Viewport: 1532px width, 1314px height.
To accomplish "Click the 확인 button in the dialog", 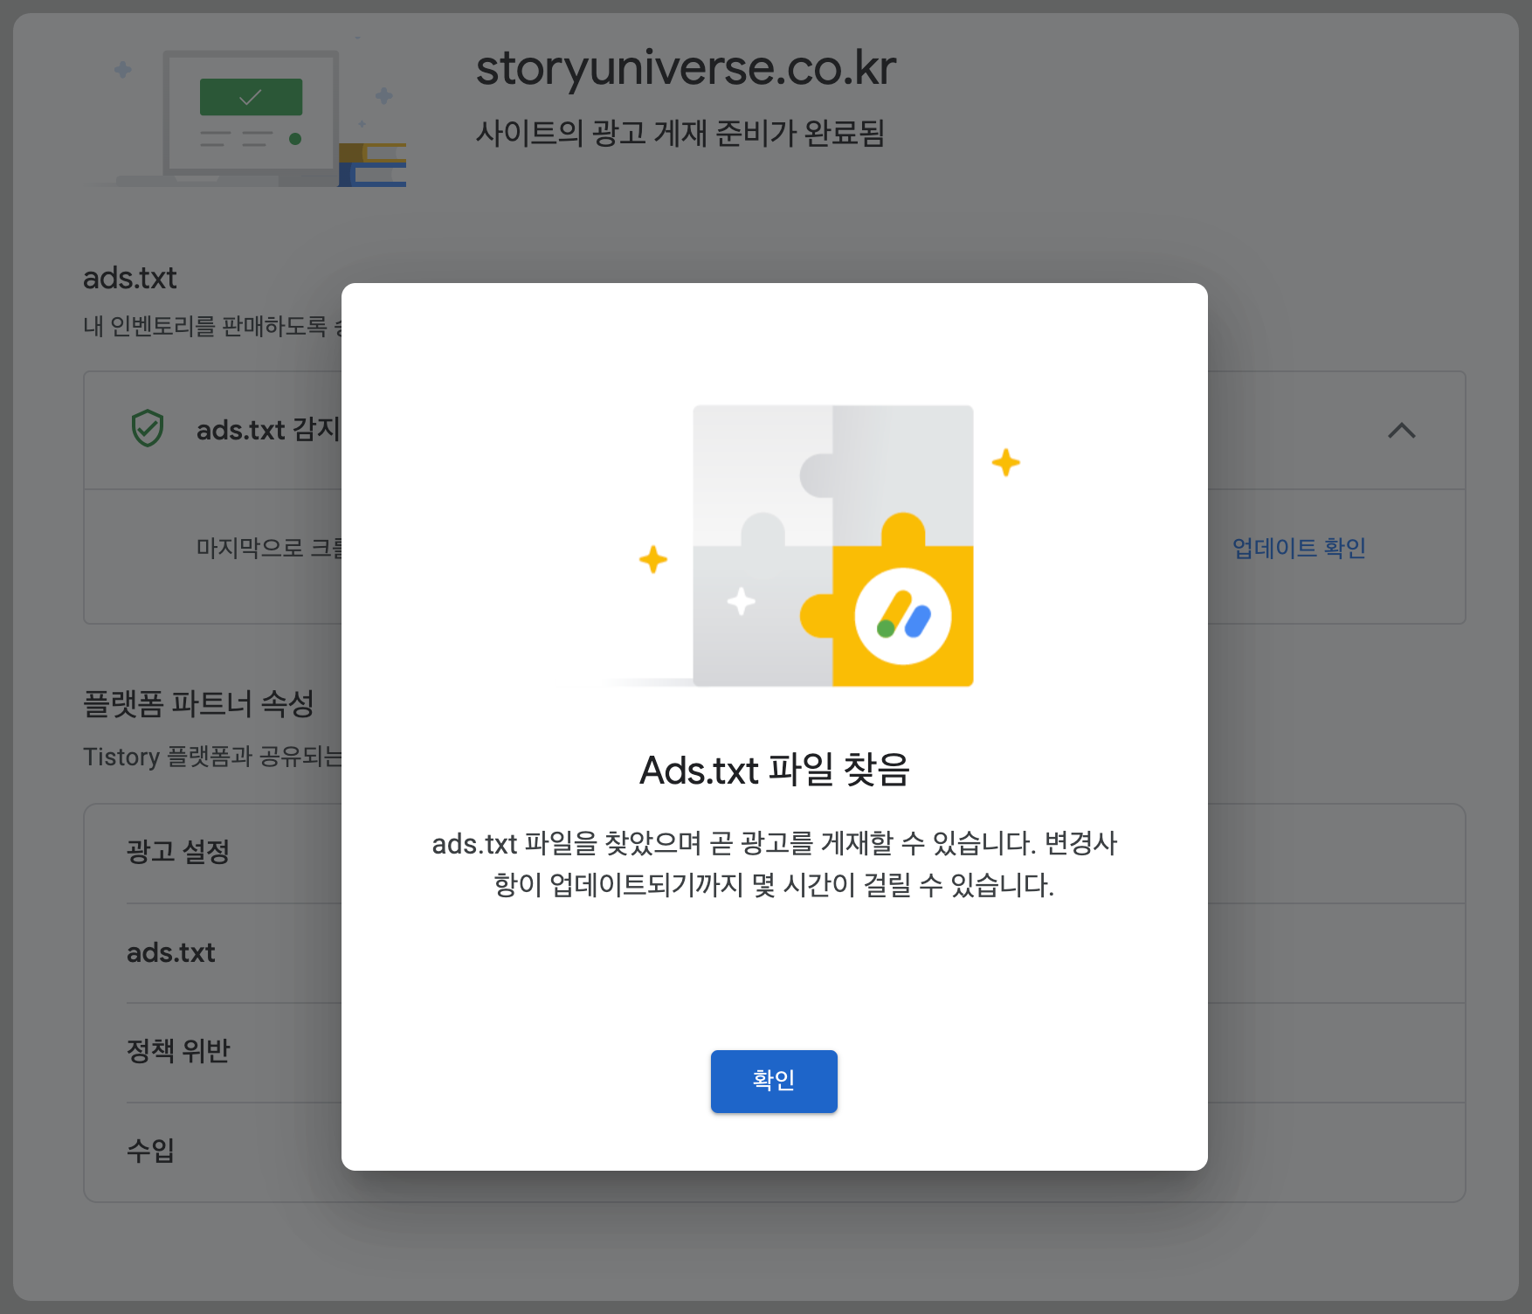I will pos(774,1081).
